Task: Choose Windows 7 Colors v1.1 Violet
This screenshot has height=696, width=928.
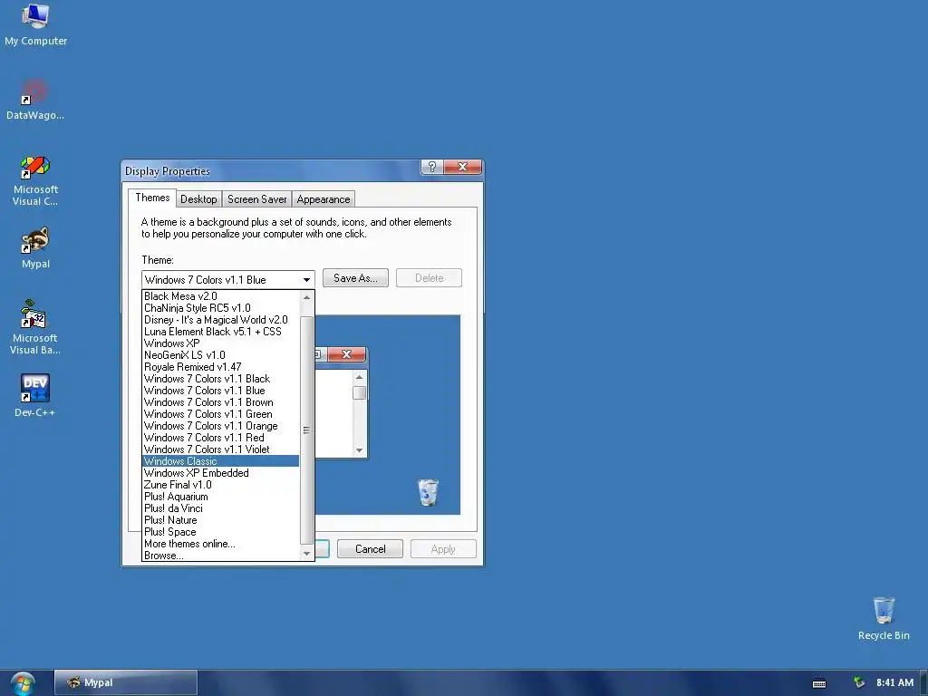Action: [221, 449]
